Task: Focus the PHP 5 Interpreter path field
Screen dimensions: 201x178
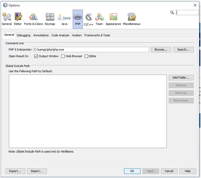Action: [x=91, y=50]
